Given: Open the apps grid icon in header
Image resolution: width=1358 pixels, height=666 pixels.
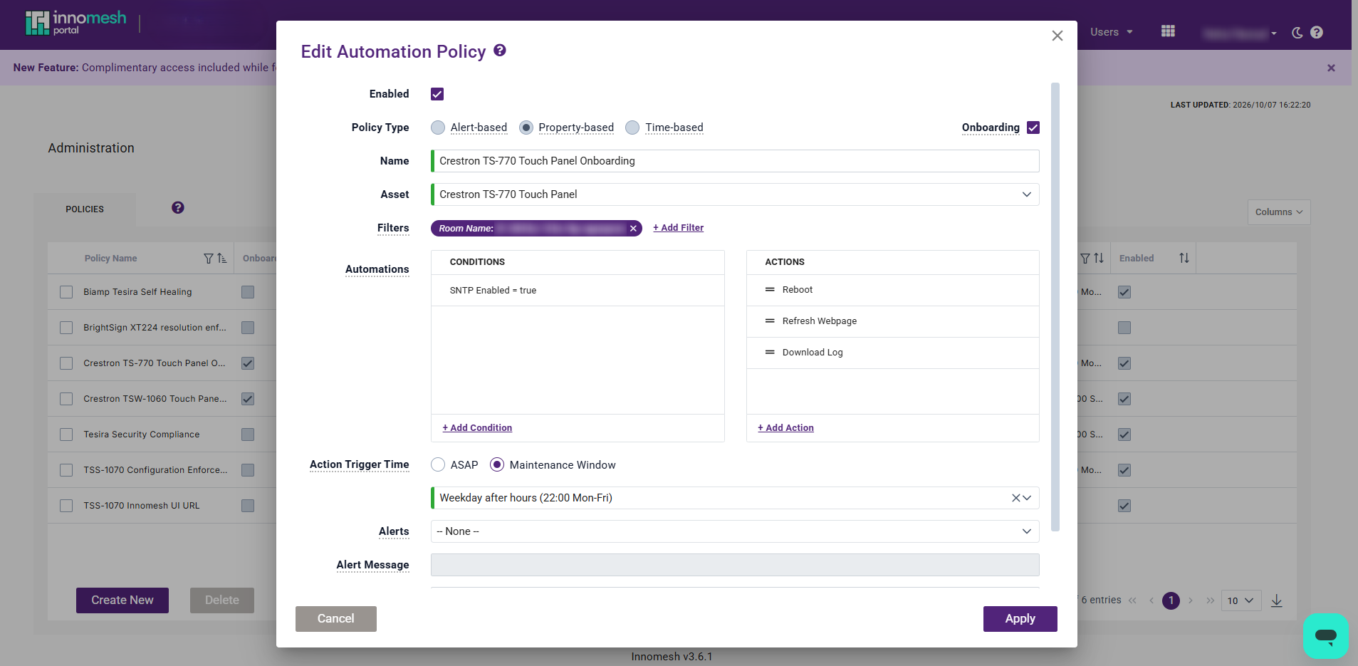Looking at the screenshot, I should pos(1168,31).
